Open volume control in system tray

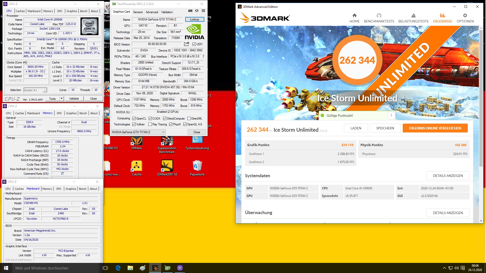click(x=456, y=268)
